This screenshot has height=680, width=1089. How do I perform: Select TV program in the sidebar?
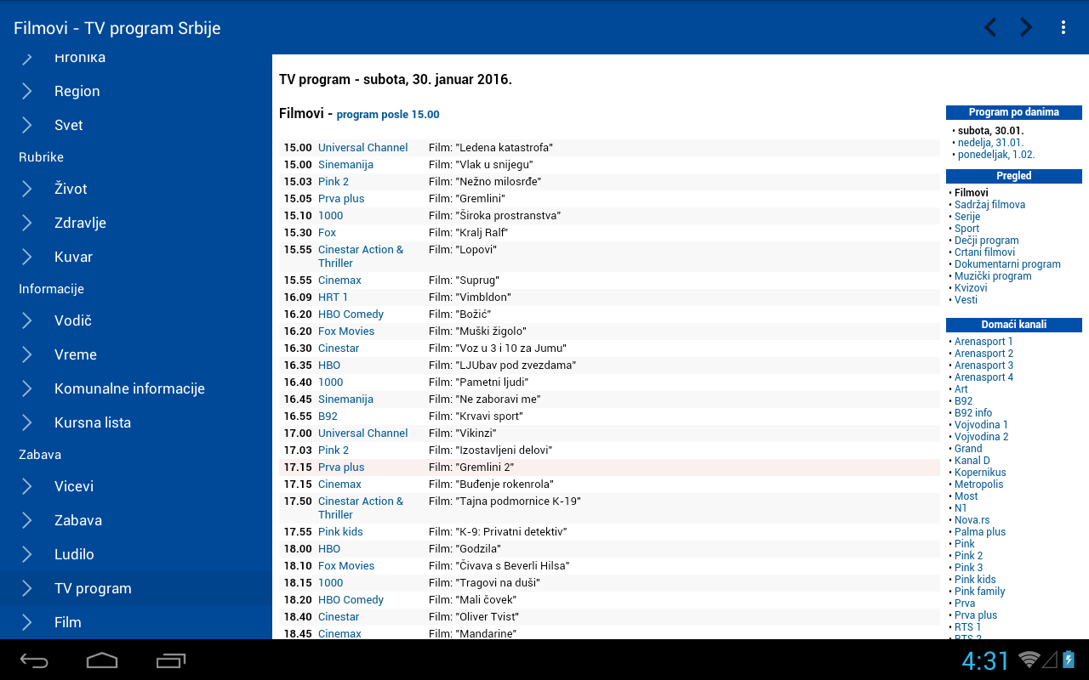coord(136,588)
